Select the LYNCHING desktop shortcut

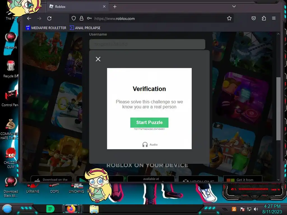point(76,188)
